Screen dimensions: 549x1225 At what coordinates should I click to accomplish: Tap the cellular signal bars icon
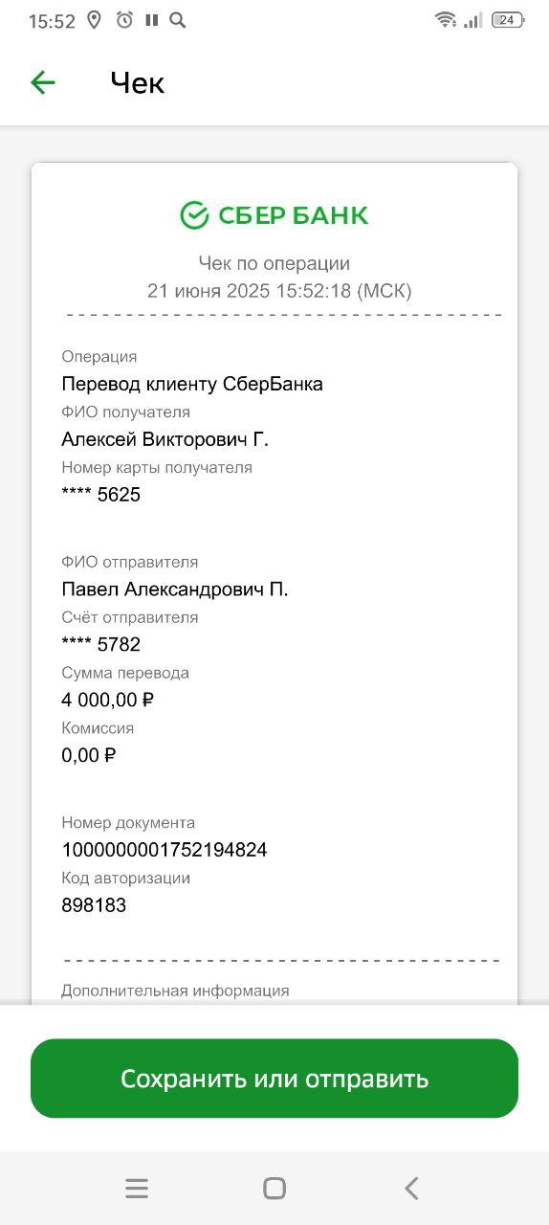[x=473, y=20]
